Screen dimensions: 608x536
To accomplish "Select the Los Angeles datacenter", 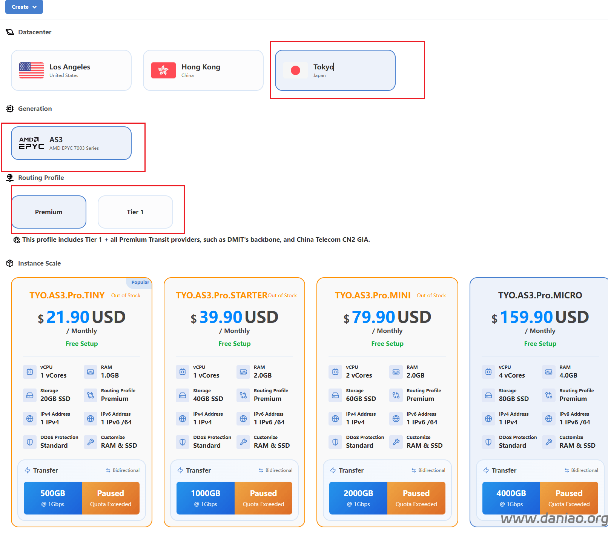I will click(71, 71).
